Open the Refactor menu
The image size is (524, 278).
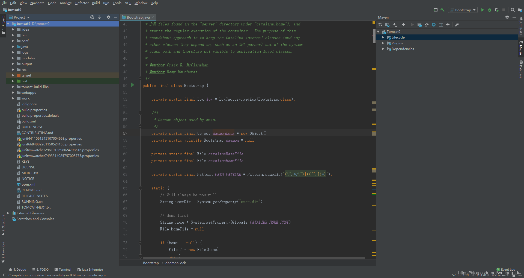coord(82,3)
